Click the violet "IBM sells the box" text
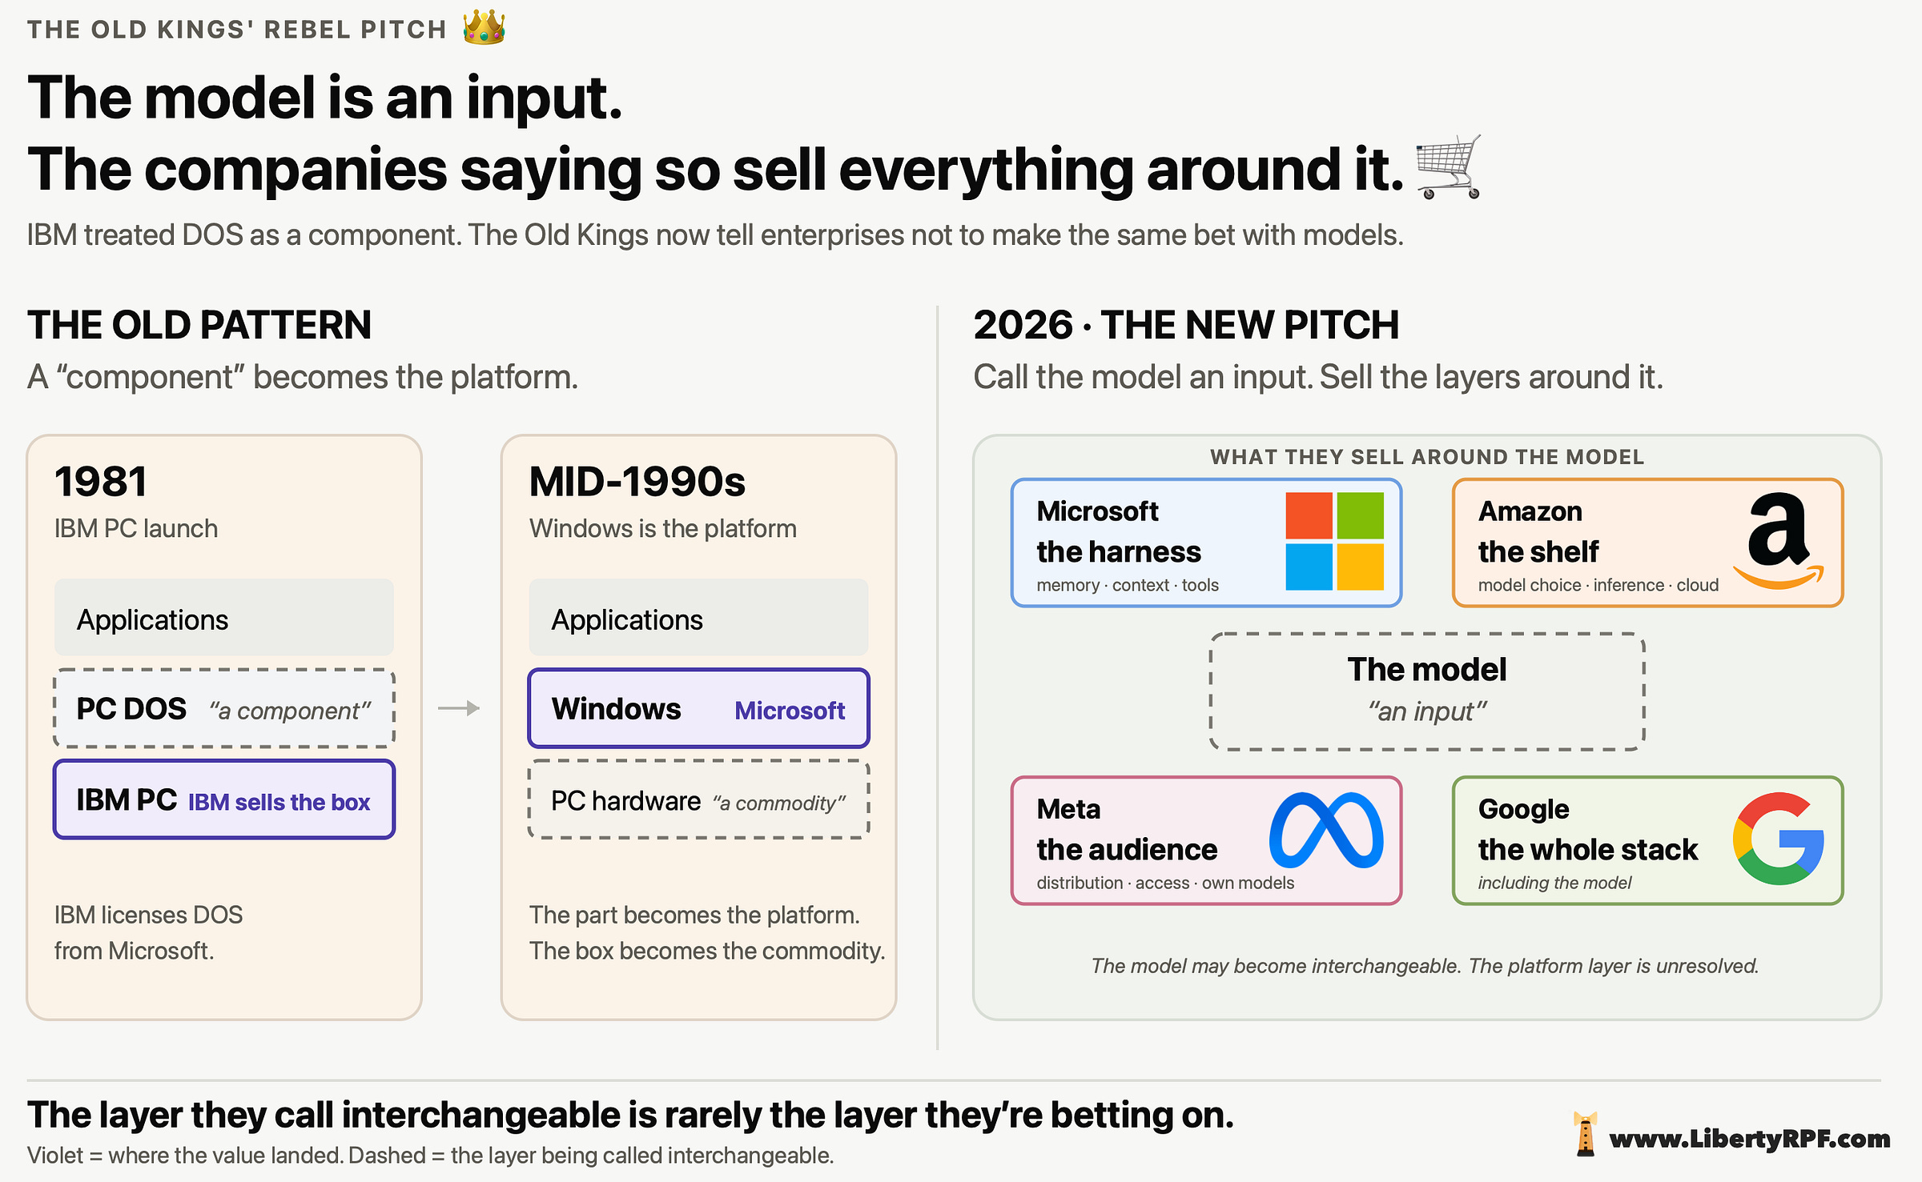Screen dimensions: 1922x1182 [x=279, y=802]
